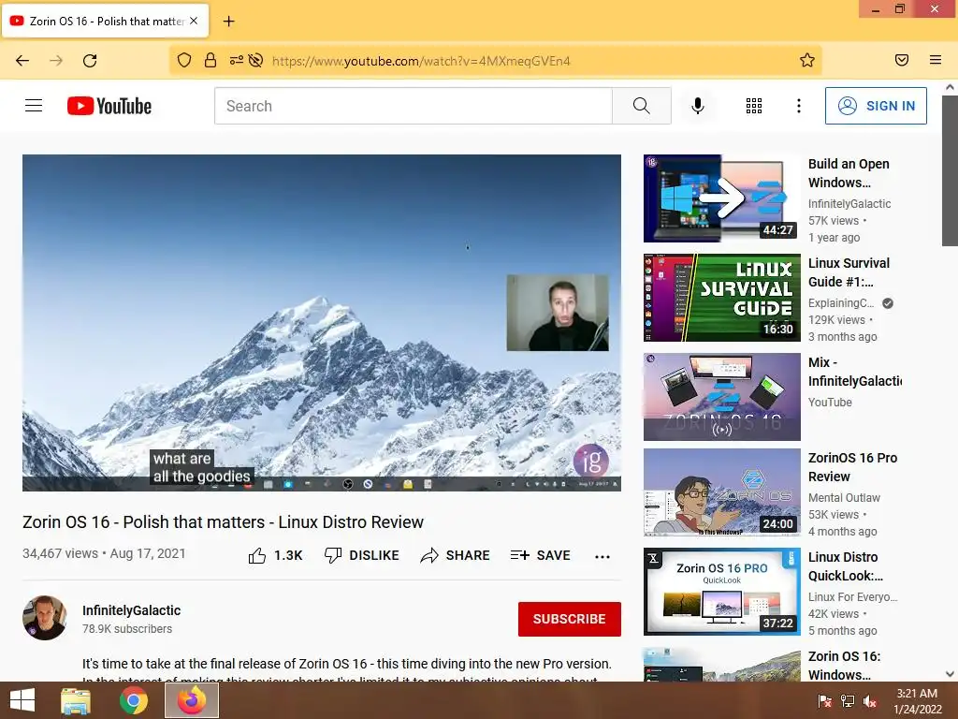This screenshot has width=958, height=719.
Task: Click the SIGN IN button
Action: [x=876, y=106]
